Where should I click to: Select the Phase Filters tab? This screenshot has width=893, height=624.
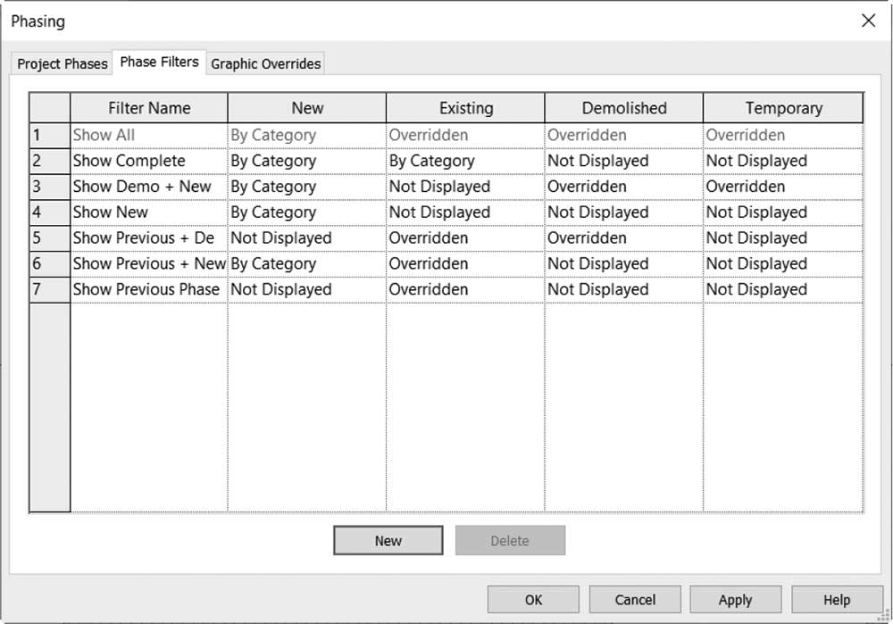pos(160,62)
